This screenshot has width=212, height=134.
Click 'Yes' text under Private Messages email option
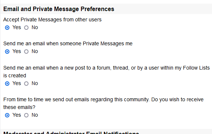tap(17, 52)
